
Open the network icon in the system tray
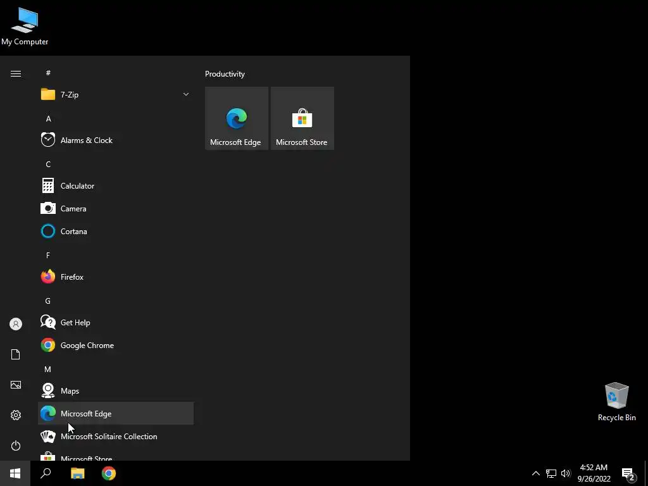pyautogui.click(x=551, y=473)
